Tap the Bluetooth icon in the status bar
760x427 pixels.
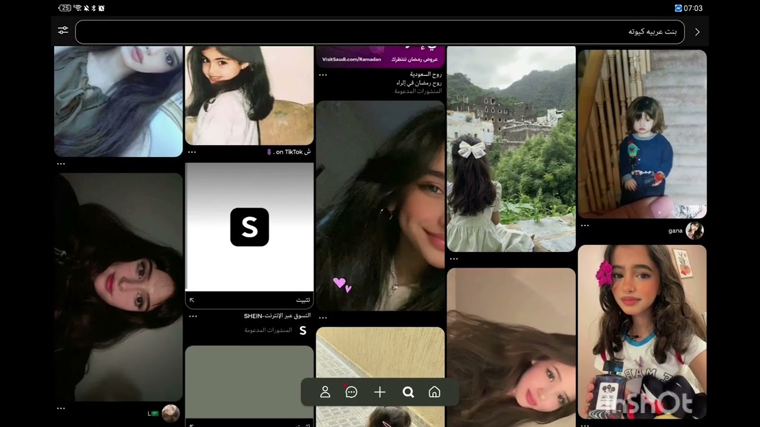(94, 8)
